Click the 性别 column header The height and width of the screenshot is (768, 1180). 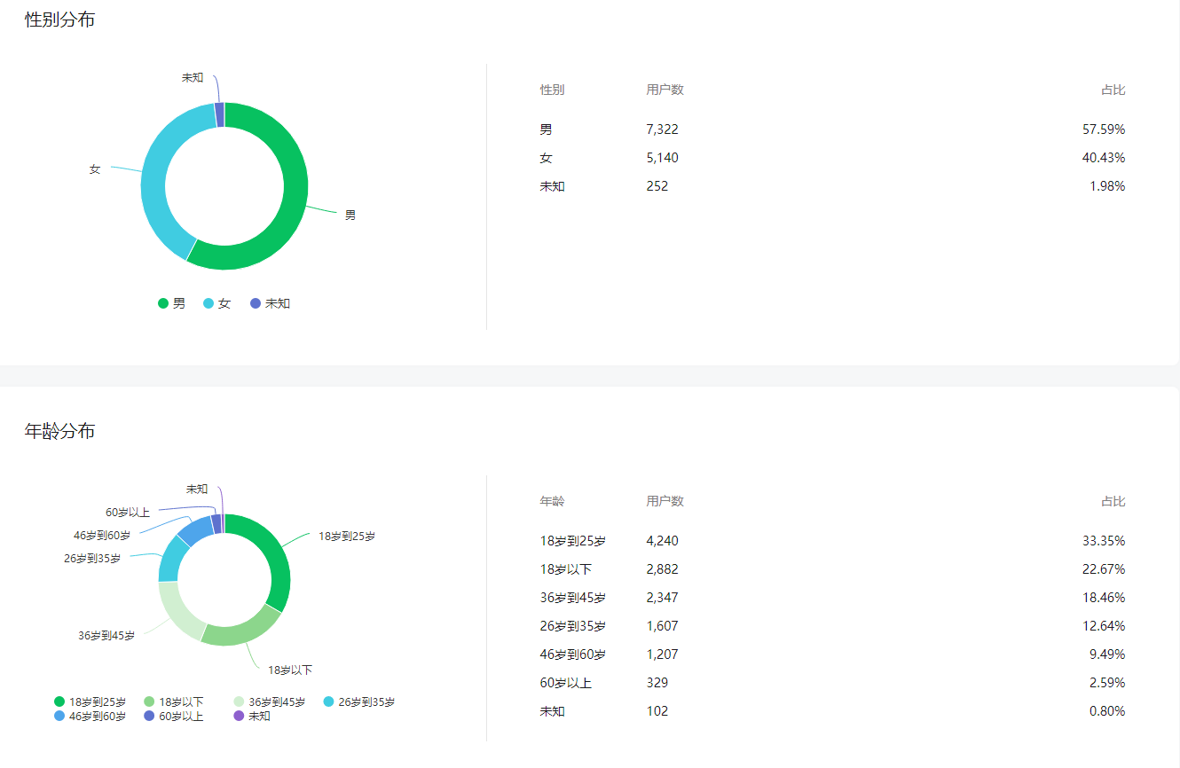tap(552, 90)
